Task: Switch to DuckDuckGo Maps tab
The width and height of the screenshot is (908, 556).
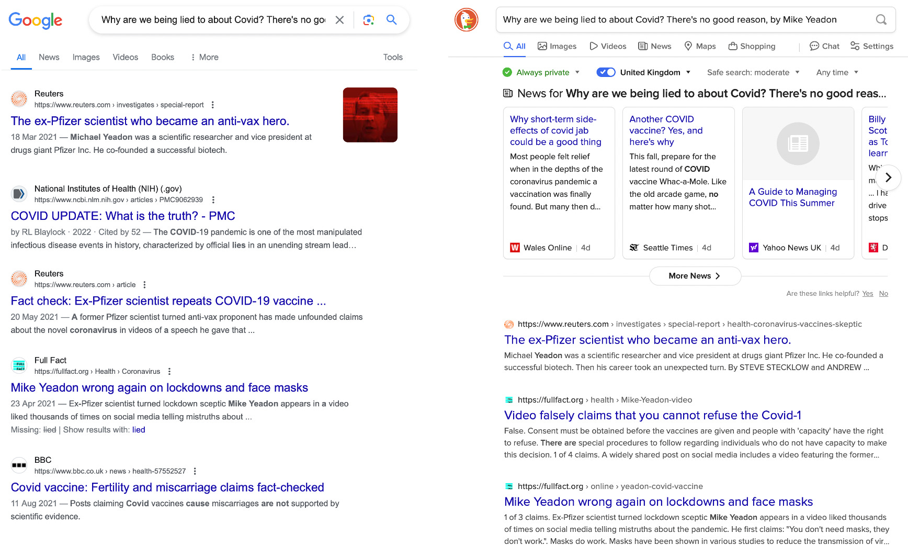Action: [700, 46]
